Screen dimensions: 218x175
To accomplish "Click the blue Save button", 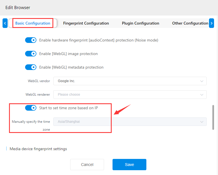I will [x=129, y=165].
